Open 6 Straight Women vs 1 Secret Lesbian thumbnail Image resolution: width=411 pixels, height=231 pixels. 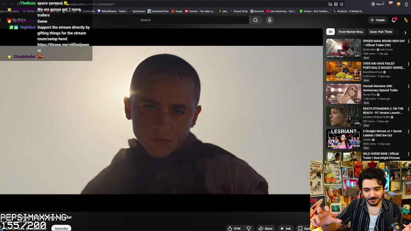(344, 139)
